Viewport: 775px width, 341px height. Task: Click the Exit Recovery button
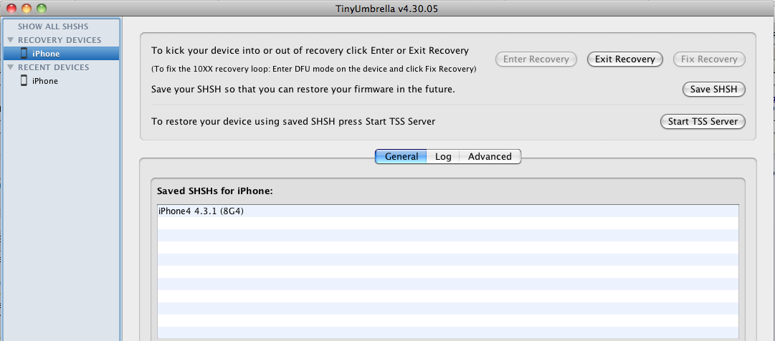tap(625, 59)
